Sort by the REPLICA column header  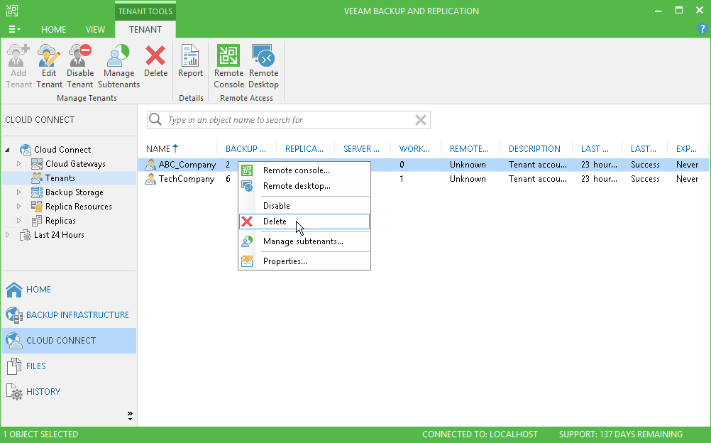304,148
